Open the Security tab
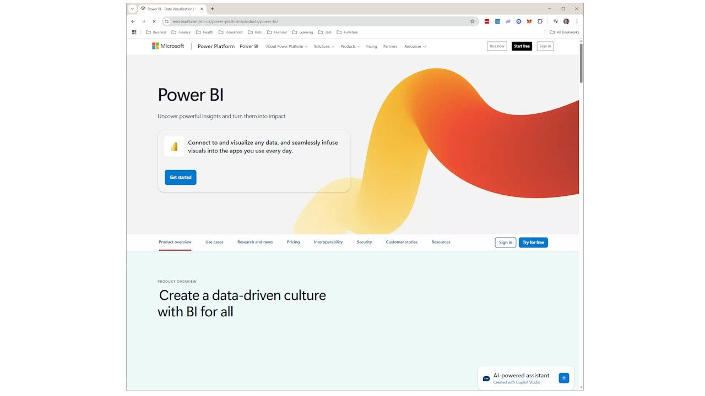 click(364, 242)
